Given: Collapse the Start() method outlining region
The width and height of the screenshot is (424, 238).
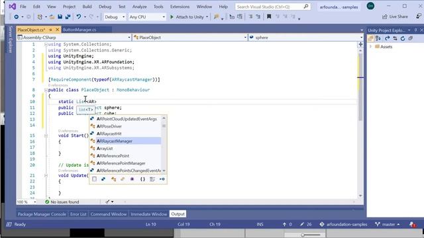Looking at the screenshot, I should point(46,136).
